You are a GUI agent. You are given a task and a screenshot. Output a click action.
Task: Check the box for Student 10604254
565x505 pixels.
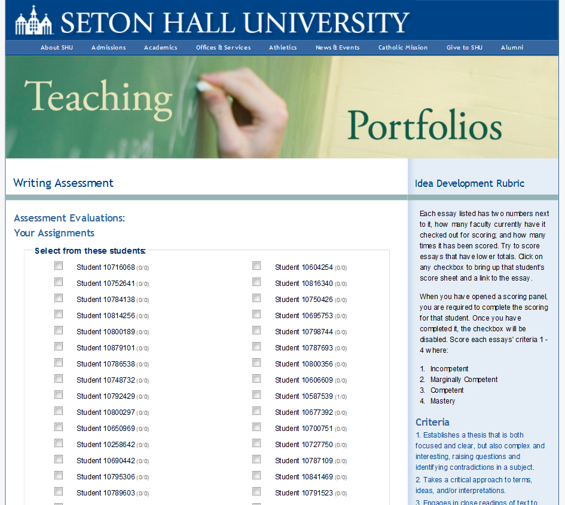click(x=256, y=266)
